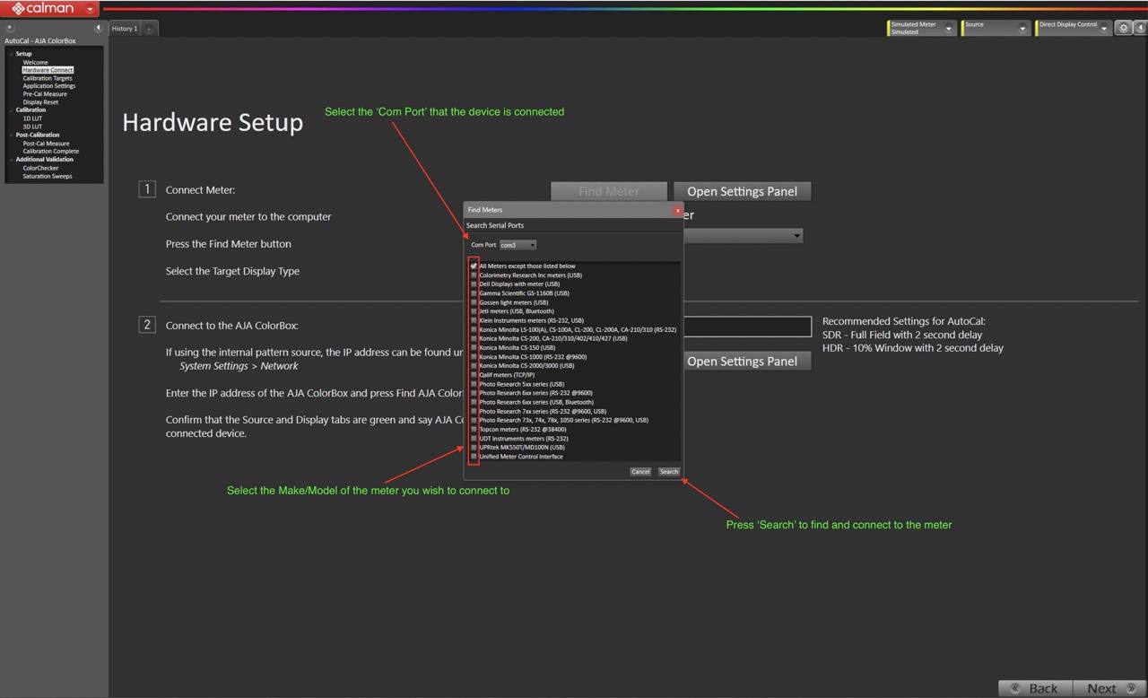1148x698 pixels.
Task: Collapse the right panel arrow
Action: [1140, 29]
